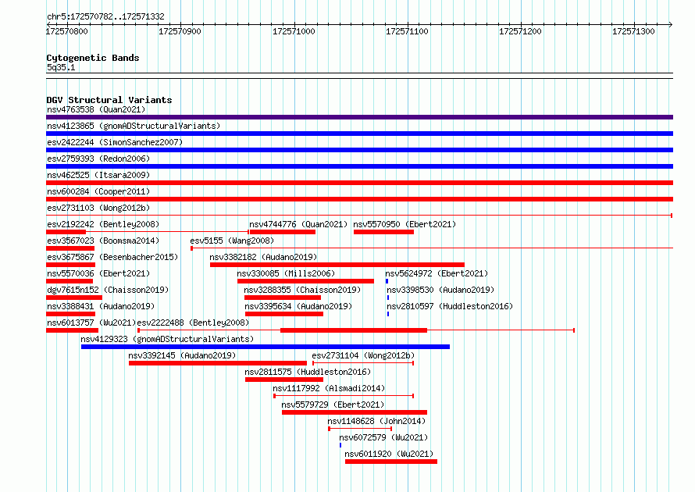Click nsv4129323 gnomADStructuralVariants label
Screen dimensions: 695x492
(167, 339)
